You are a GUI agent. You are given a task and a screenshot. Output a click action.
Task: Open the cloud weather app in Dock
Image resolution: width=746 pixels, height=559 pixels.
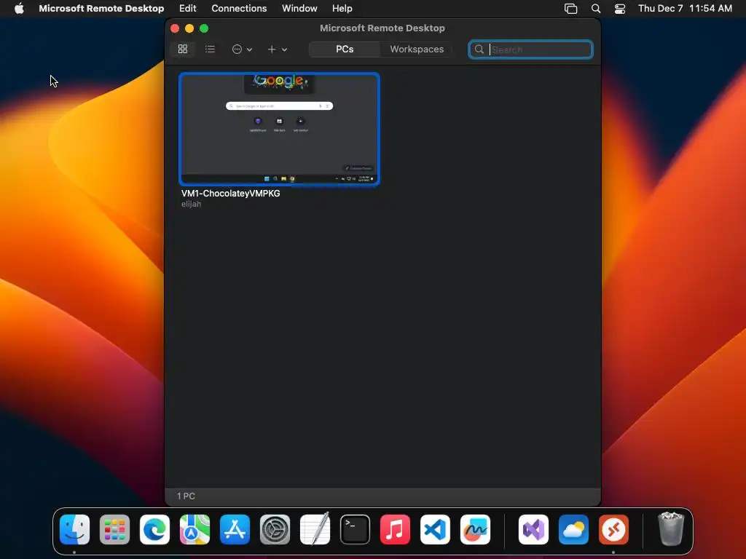coord(573,529)
